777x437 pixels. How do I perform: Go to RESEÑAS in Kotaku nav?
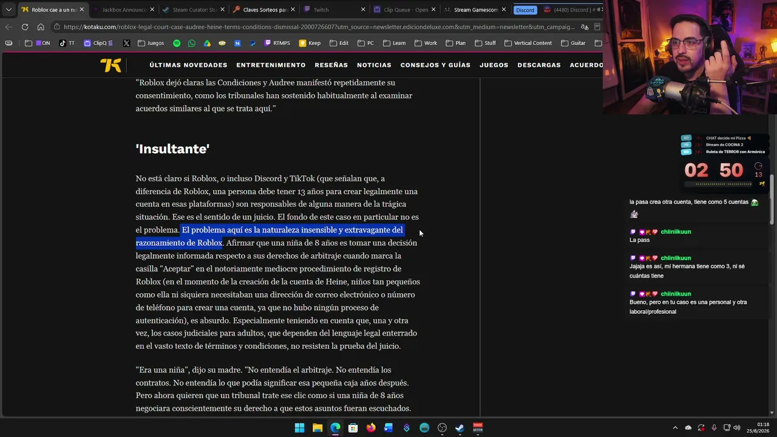pyautogui.click(x=331, y=65)
